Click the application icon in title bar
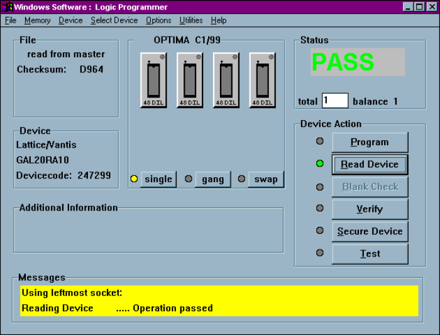Image resolution: width=440 pixels, height=335 pixels. [x=8, y=7]
